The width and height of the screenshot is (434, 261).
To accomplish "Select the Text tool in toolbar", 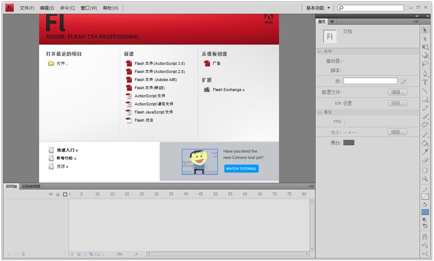I will coord(425,82).
